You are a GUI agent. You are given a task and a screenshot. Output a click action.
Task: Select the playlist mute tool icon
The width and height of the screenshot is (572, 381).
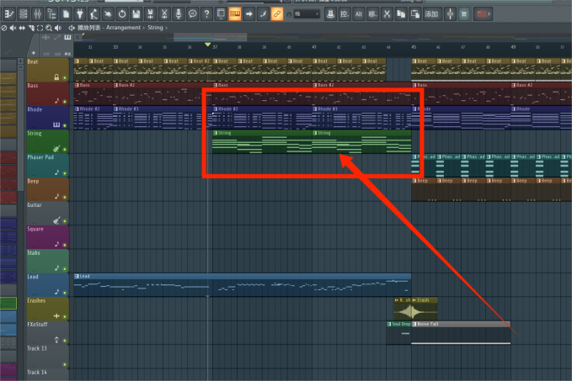(x=13, y=28)
